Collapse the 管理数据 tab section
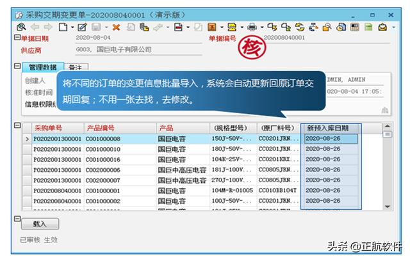Screen dimensions: 410x259 [17, 66]
